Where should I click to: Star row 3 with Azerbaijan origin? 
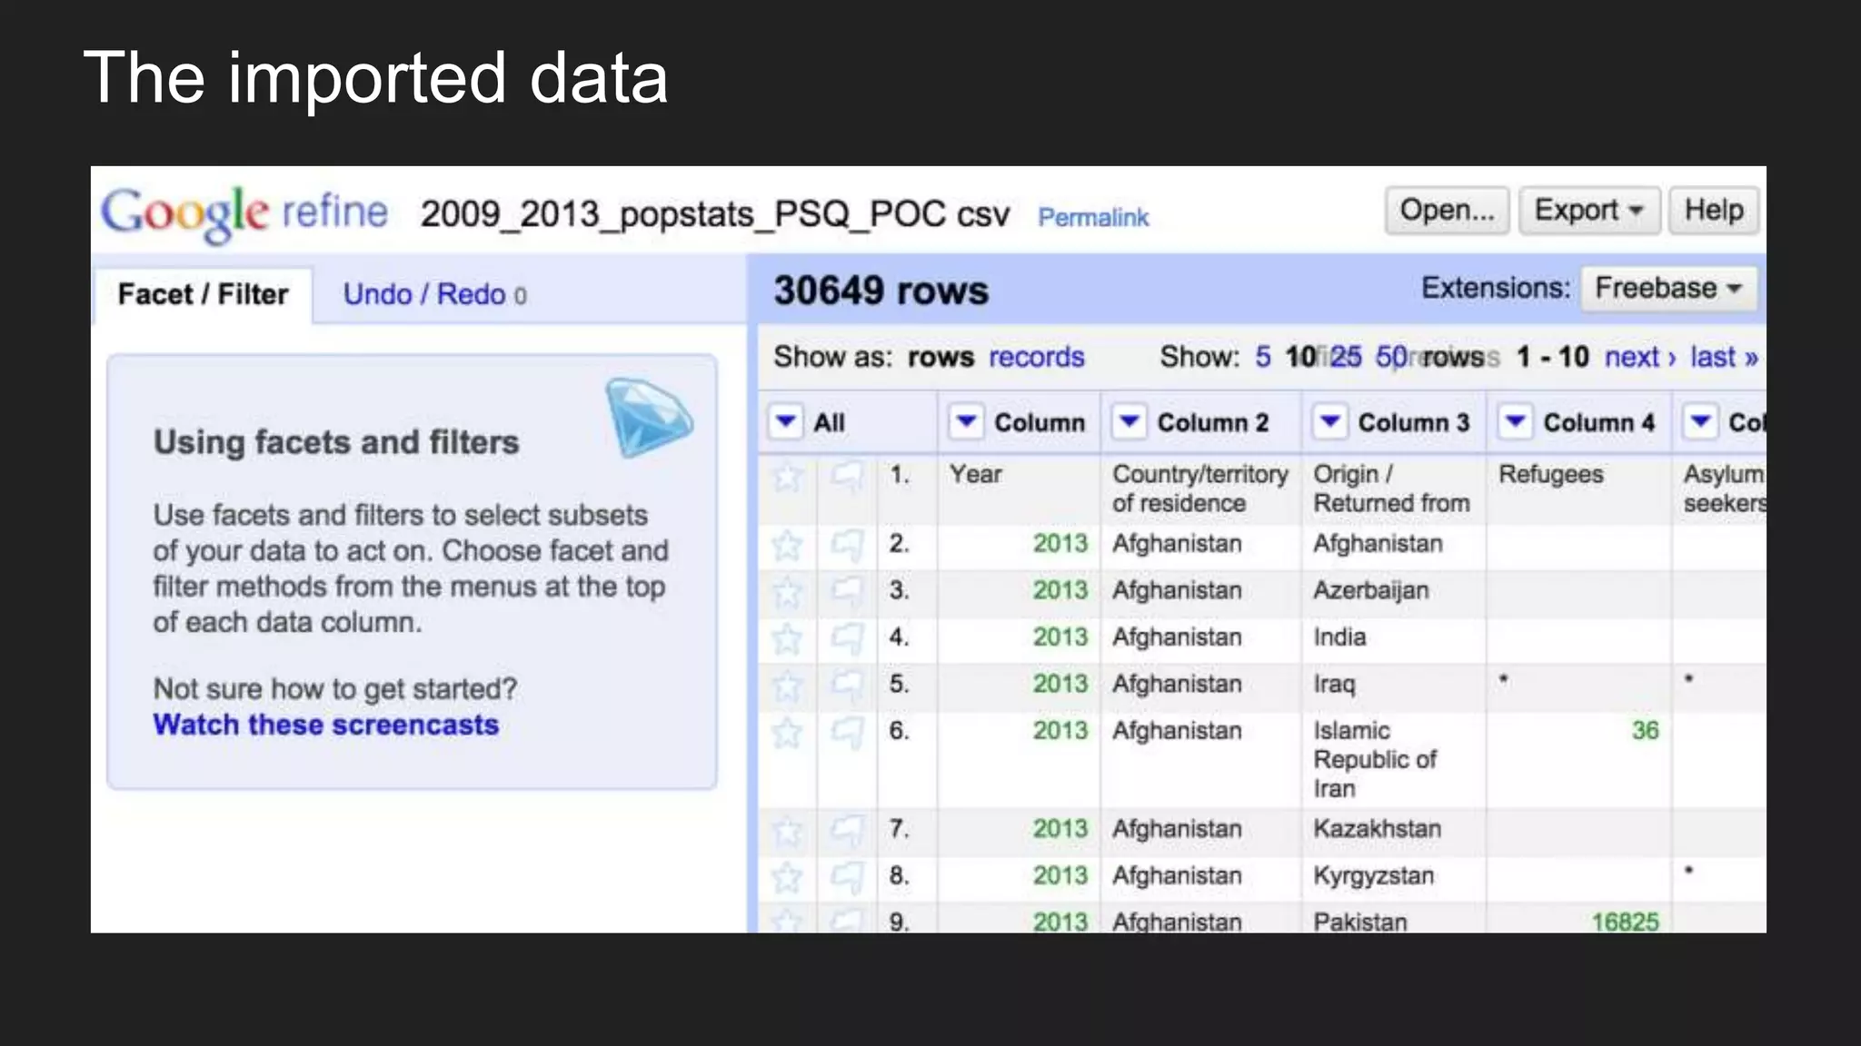[x=787, y=593]
